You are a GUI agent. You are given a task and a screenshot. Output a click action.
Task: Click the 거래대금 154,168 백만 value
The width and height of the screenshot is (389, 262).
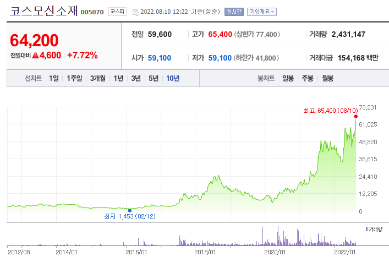358,58
